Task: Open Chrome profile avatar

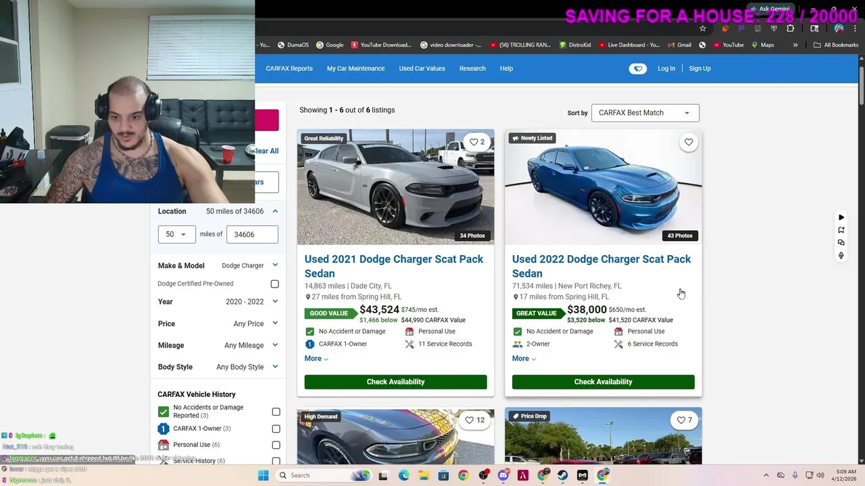Action: tap(839, 28)
